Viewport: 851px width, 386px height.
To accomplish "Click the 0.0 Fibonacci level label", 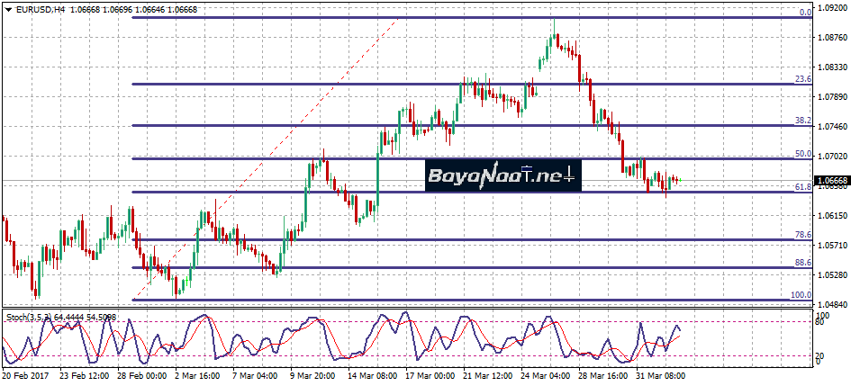I will click(x=806, y=13).
